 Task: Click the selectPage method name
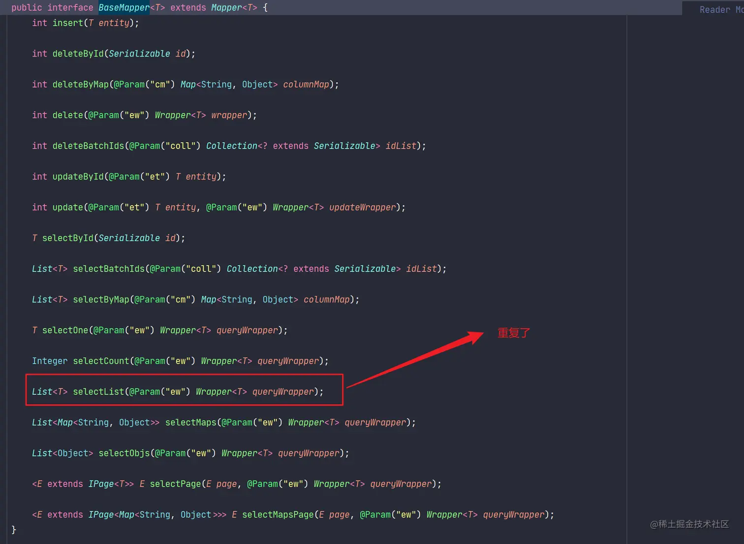(176, 484)
